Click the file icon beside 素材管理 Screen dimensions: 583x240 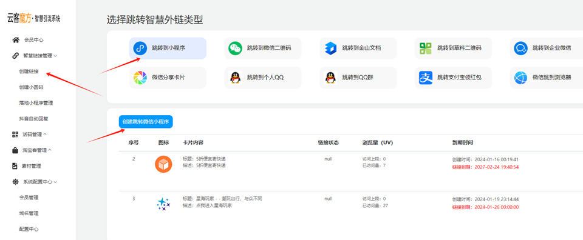point(15,166)
